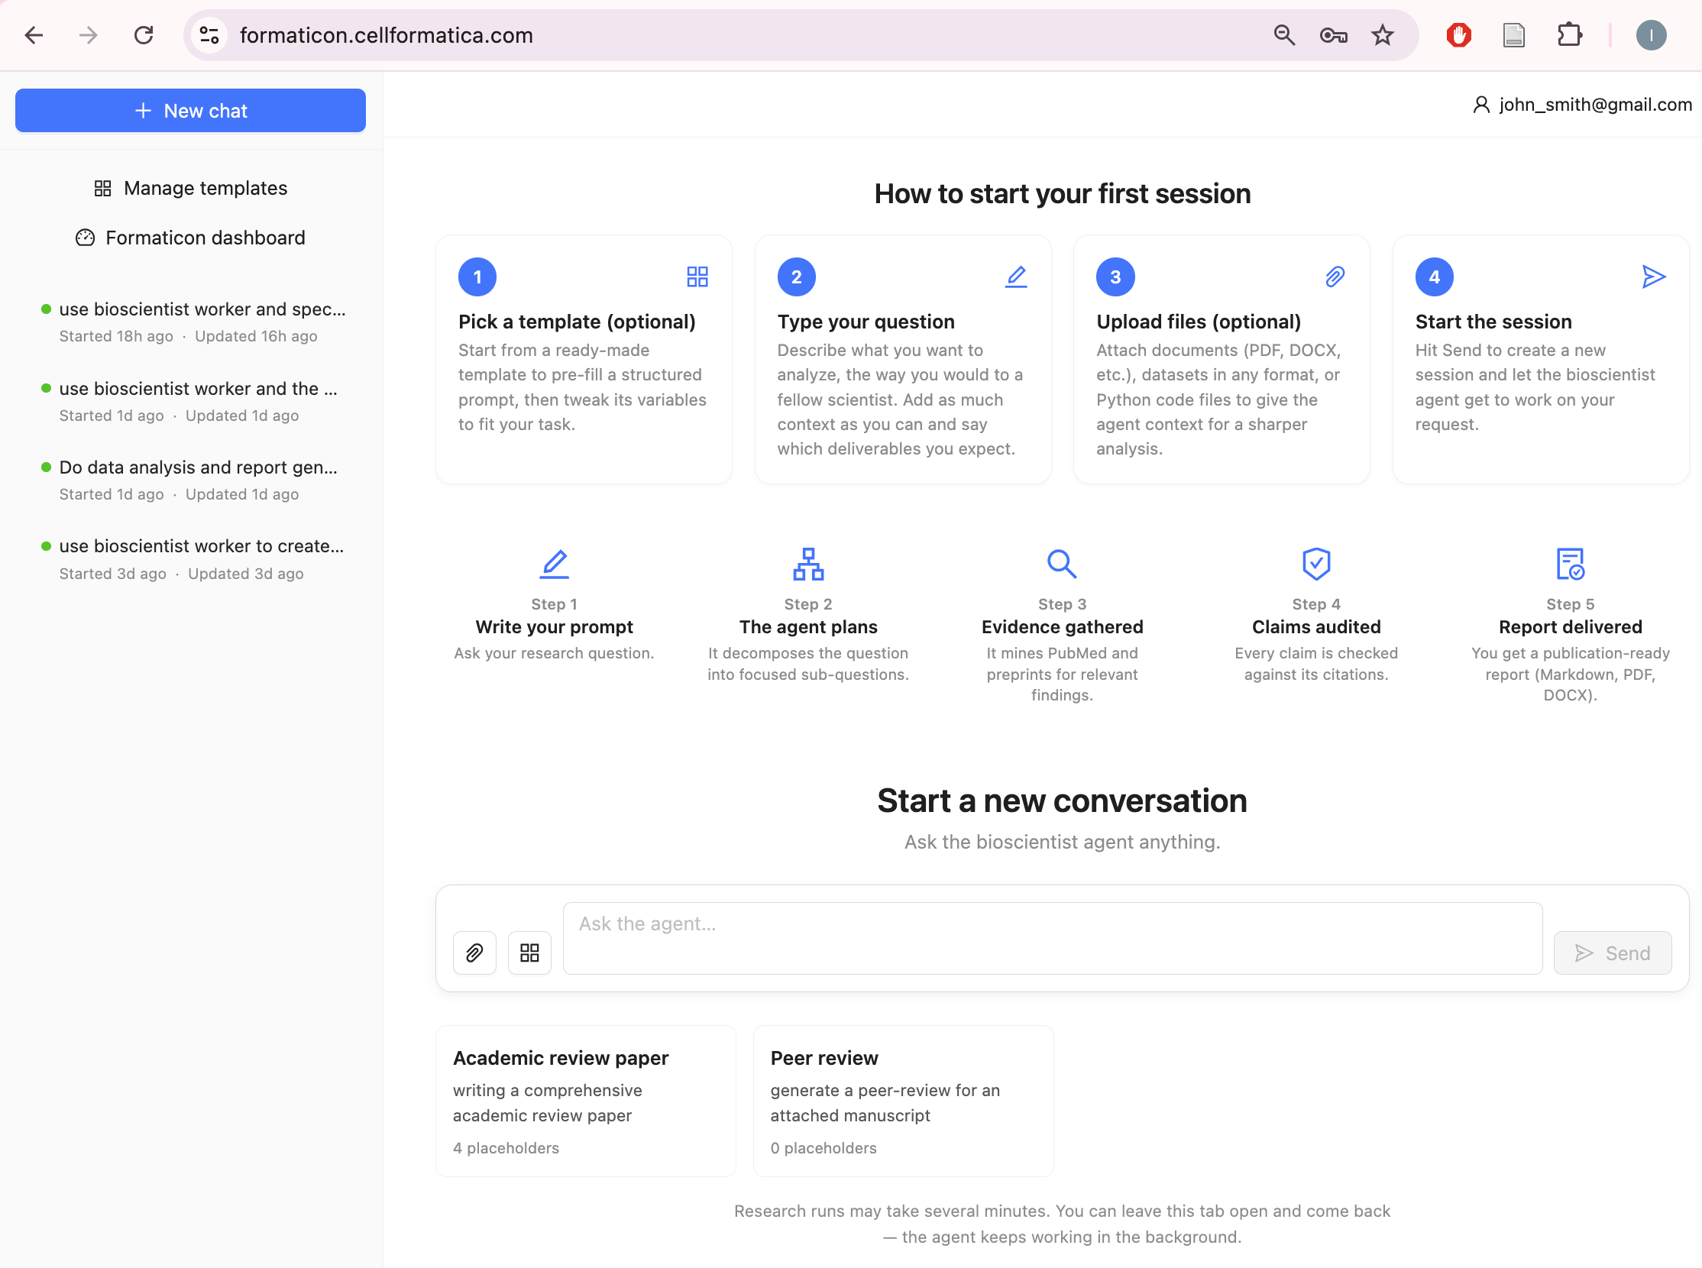Open the password key icon

(x=1333, y=35)
